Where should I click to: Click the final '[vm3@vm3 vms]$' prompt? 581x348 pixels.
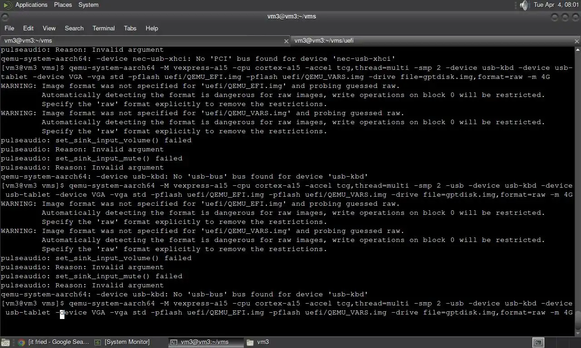33,304
